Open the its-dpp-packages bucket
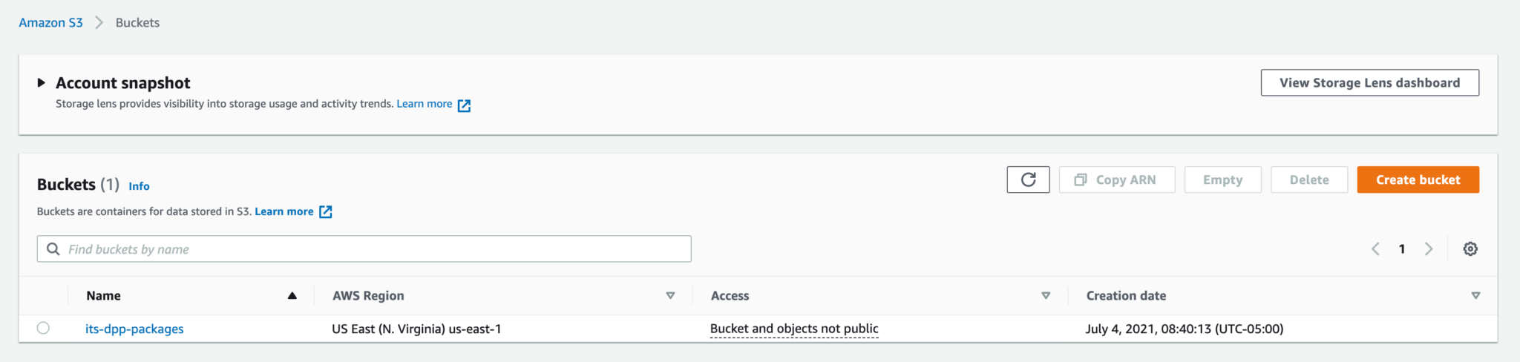 tap(134, 329)
